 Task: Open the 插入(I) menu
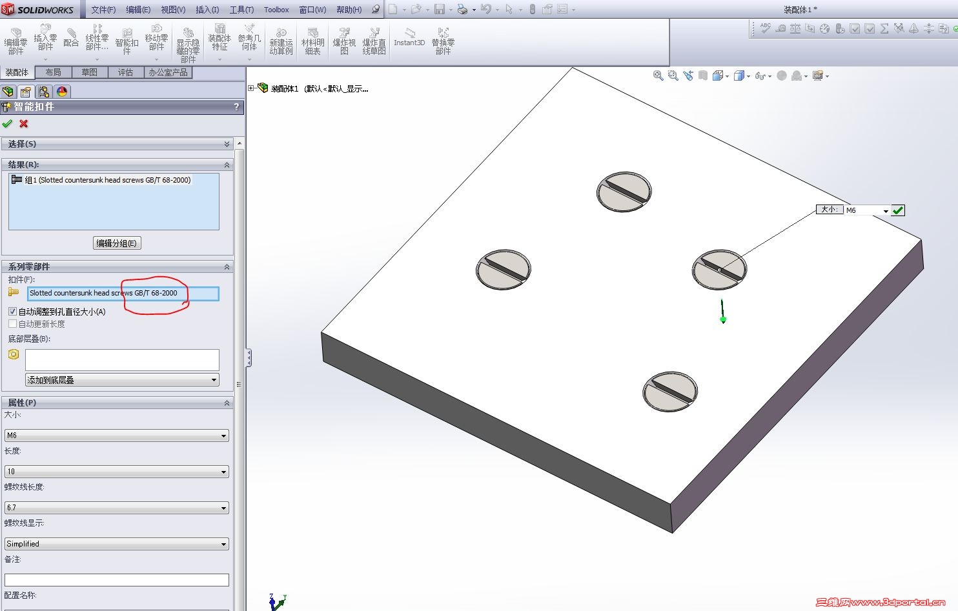coord(207,10)
